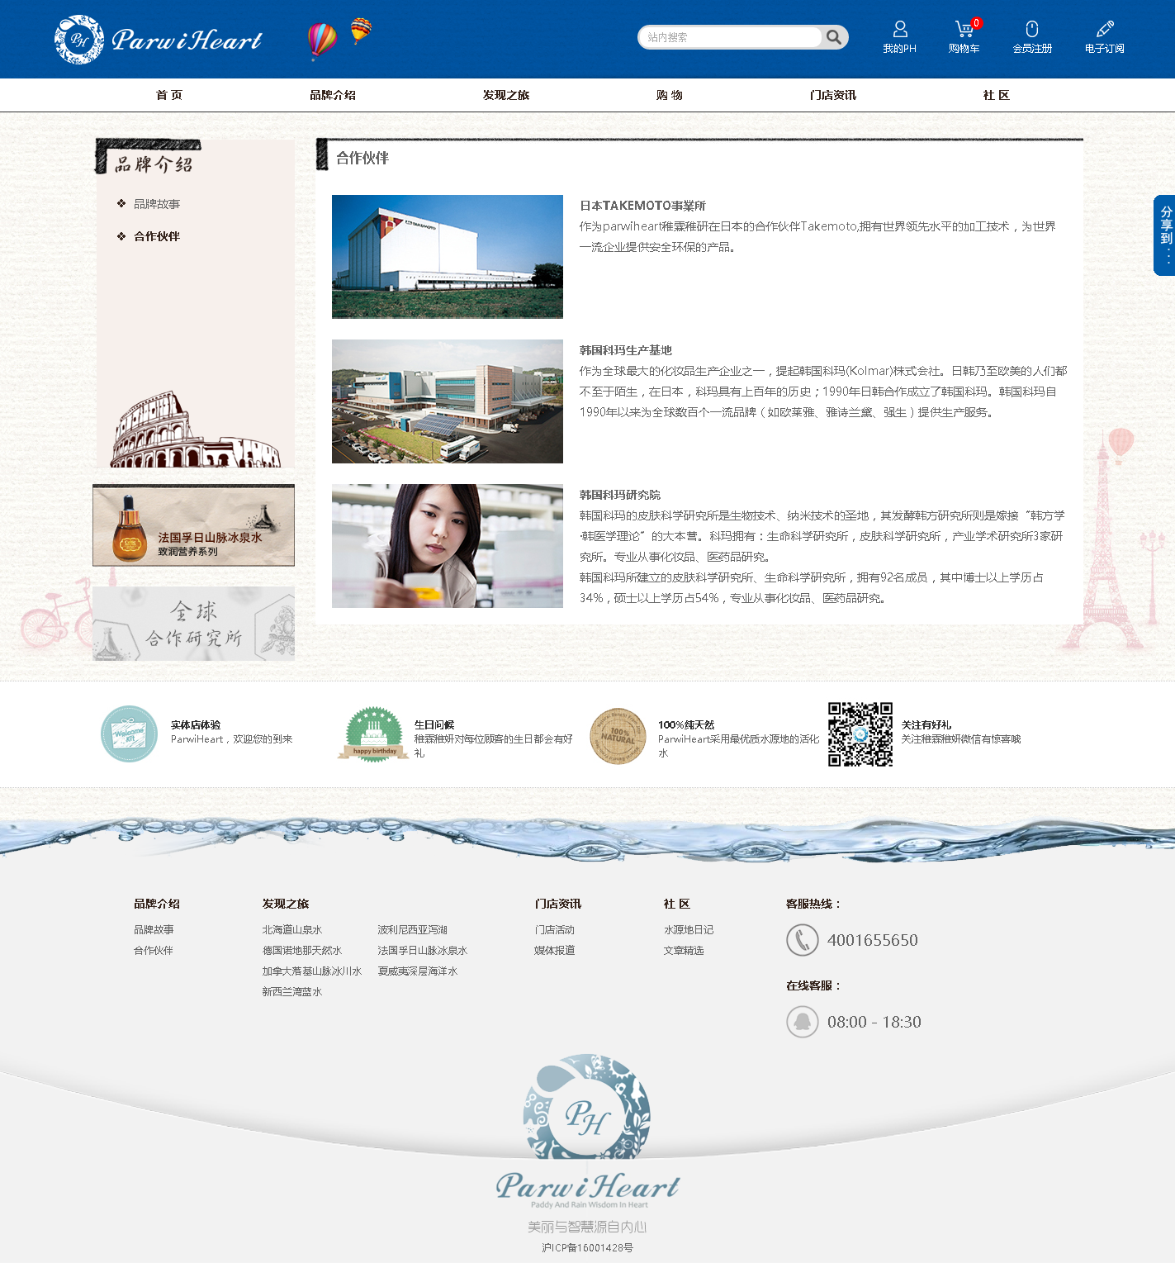
Task: Select 合作伙伴 in the sidebar
Action: click(x=157, y=236)
